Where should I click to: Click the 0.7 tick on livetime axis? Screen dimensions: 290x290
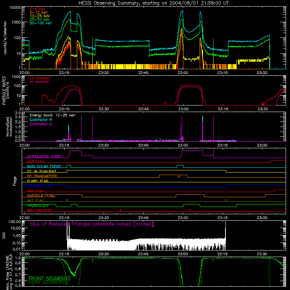point(18,275)
